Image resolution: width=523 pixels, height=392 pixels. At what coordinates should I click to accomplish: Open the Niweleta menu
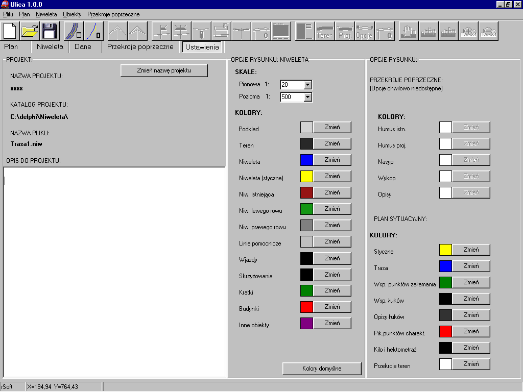point(46,14)
